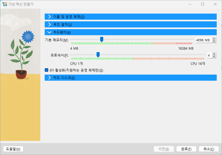Uncheck the EFI 활성화 checkbox
This screenshot has width=222, height=155.
tap(46, 70)
